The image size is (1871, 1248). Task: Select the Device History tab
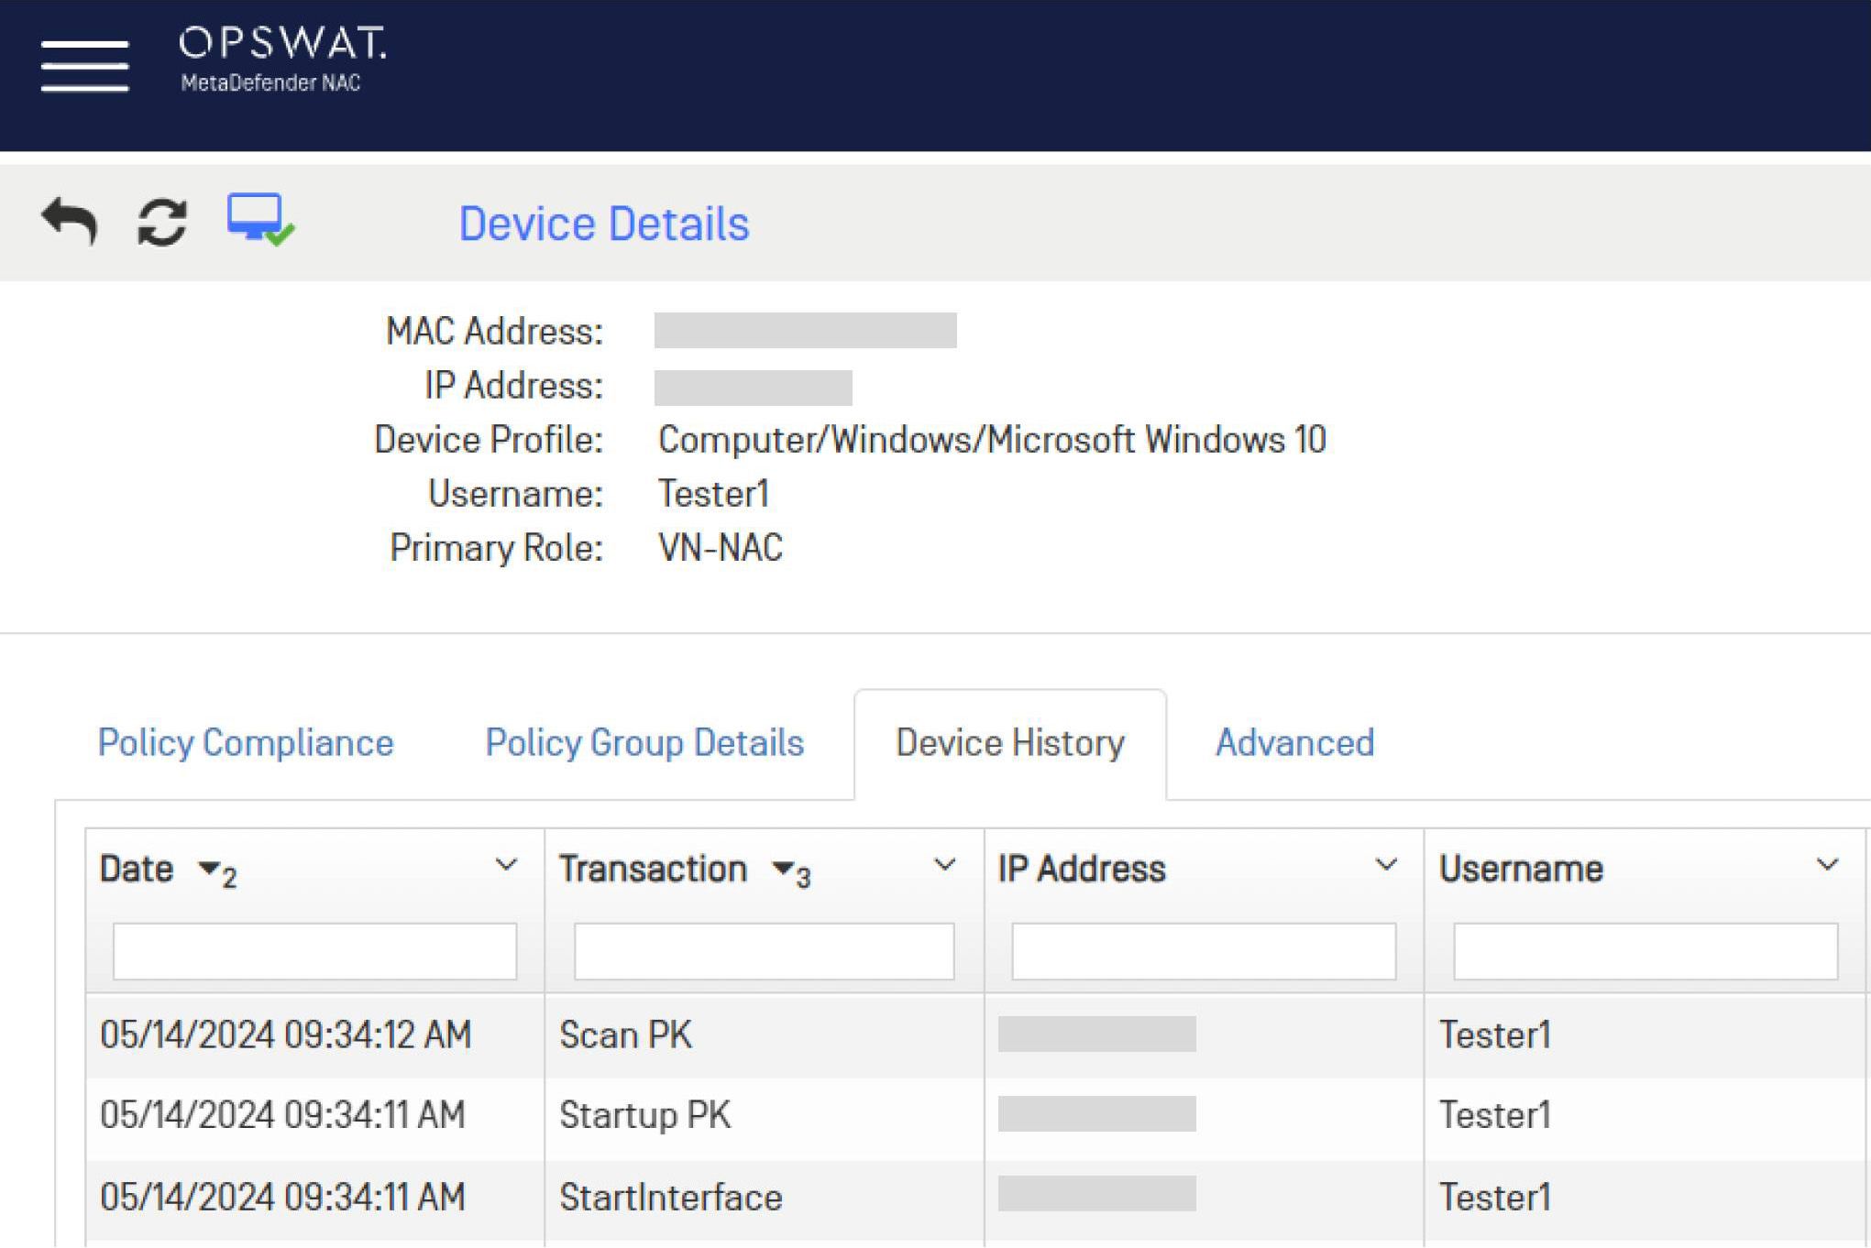coord(1009,742)
